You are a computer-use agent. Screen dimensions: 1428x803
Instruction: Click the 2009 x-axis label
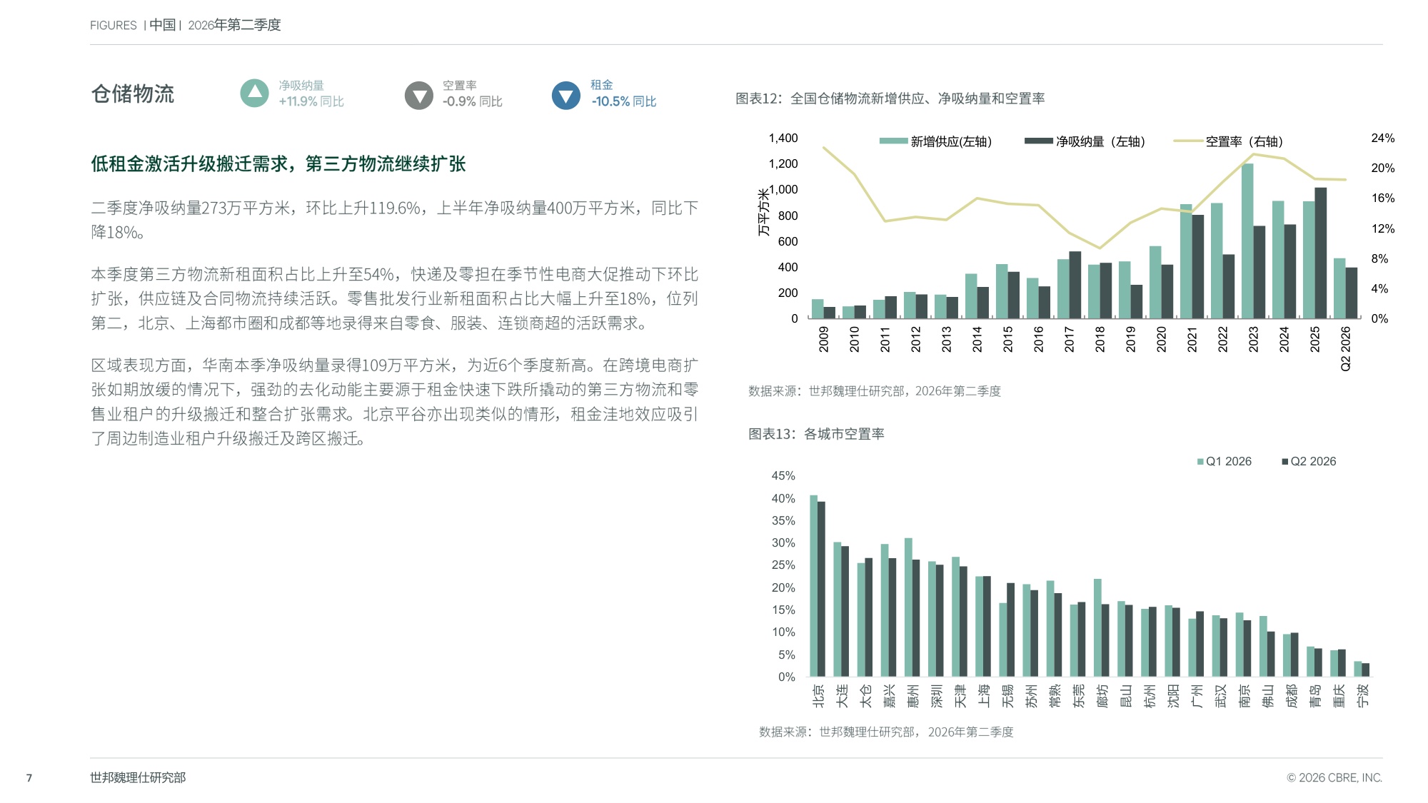click(x=823, y=340)
